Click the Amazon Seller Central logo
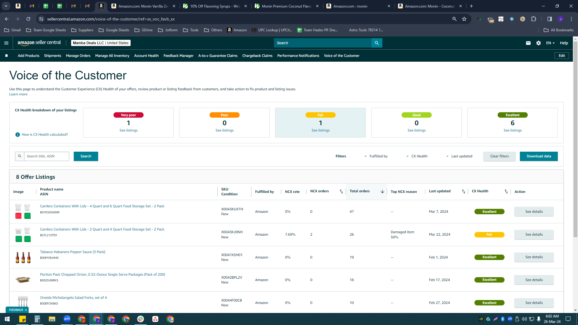 (39, 43)
